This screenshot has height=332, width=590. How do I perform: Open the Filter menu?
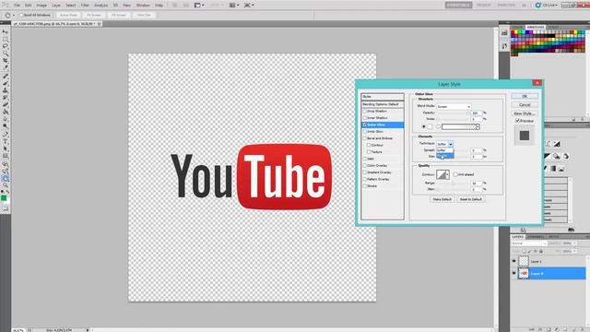tap(85, 6)
